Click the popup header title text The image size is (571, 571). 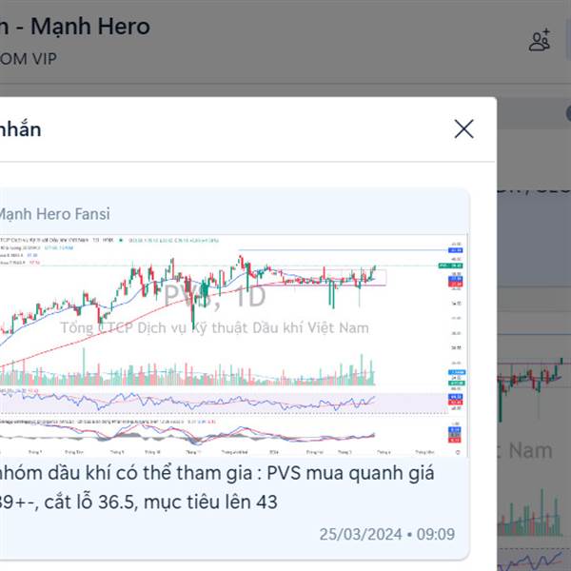tap(20, 129)
